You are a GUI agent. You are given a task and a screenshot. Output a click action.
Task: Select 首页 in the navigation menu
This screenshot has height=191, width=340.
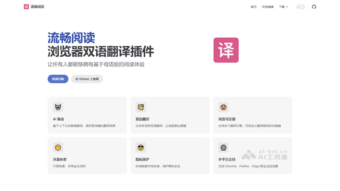(x=253, y=7)
